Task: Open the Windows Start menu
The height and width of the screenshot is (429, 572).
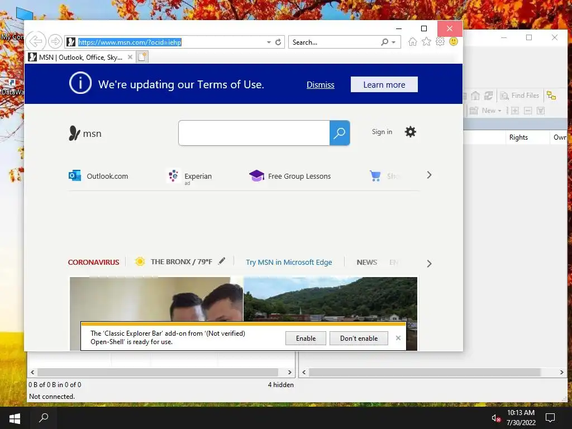Action: 15,418
